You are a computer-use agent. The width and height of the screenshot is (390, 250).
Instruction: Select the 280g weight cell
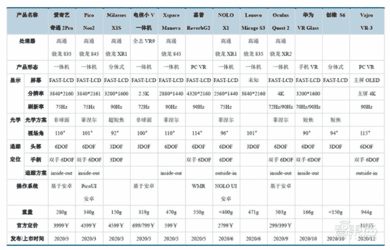(x=62, y=212)
